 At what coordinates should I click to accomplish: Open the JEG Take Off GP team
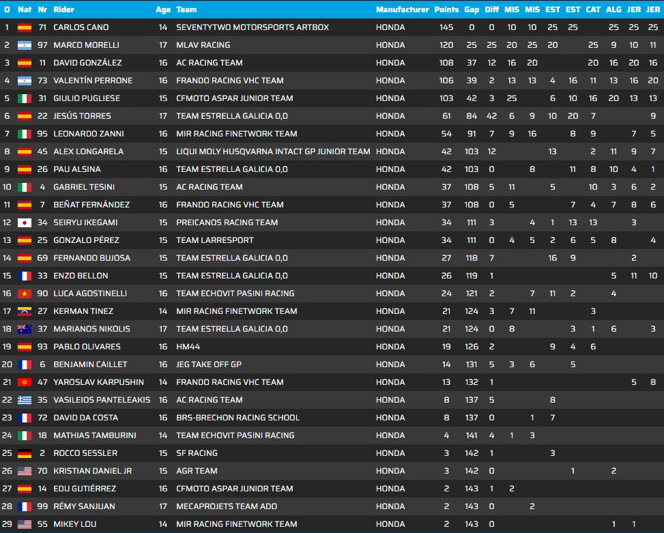[x=208, y=364]
